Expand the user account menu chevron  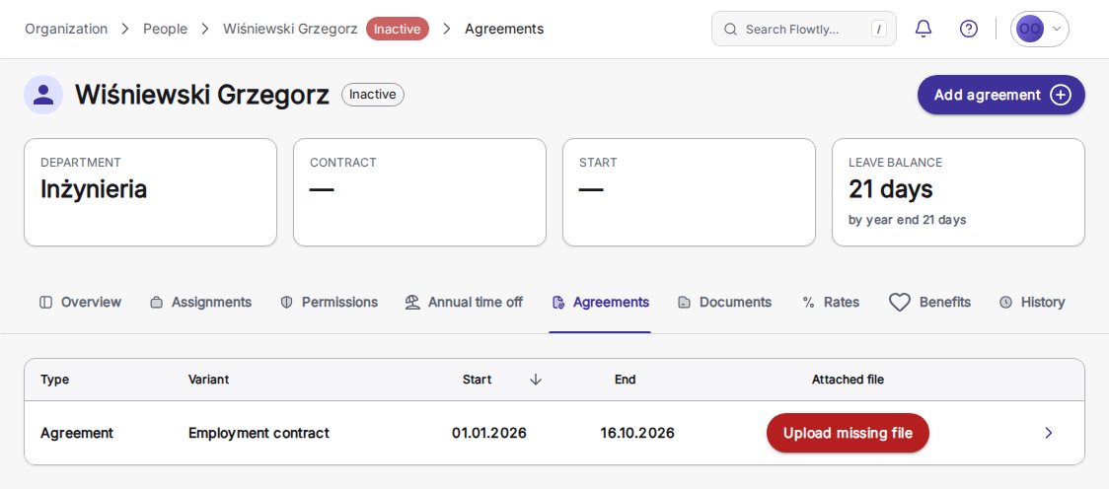pyautogui.click(x=1057, y=29)
